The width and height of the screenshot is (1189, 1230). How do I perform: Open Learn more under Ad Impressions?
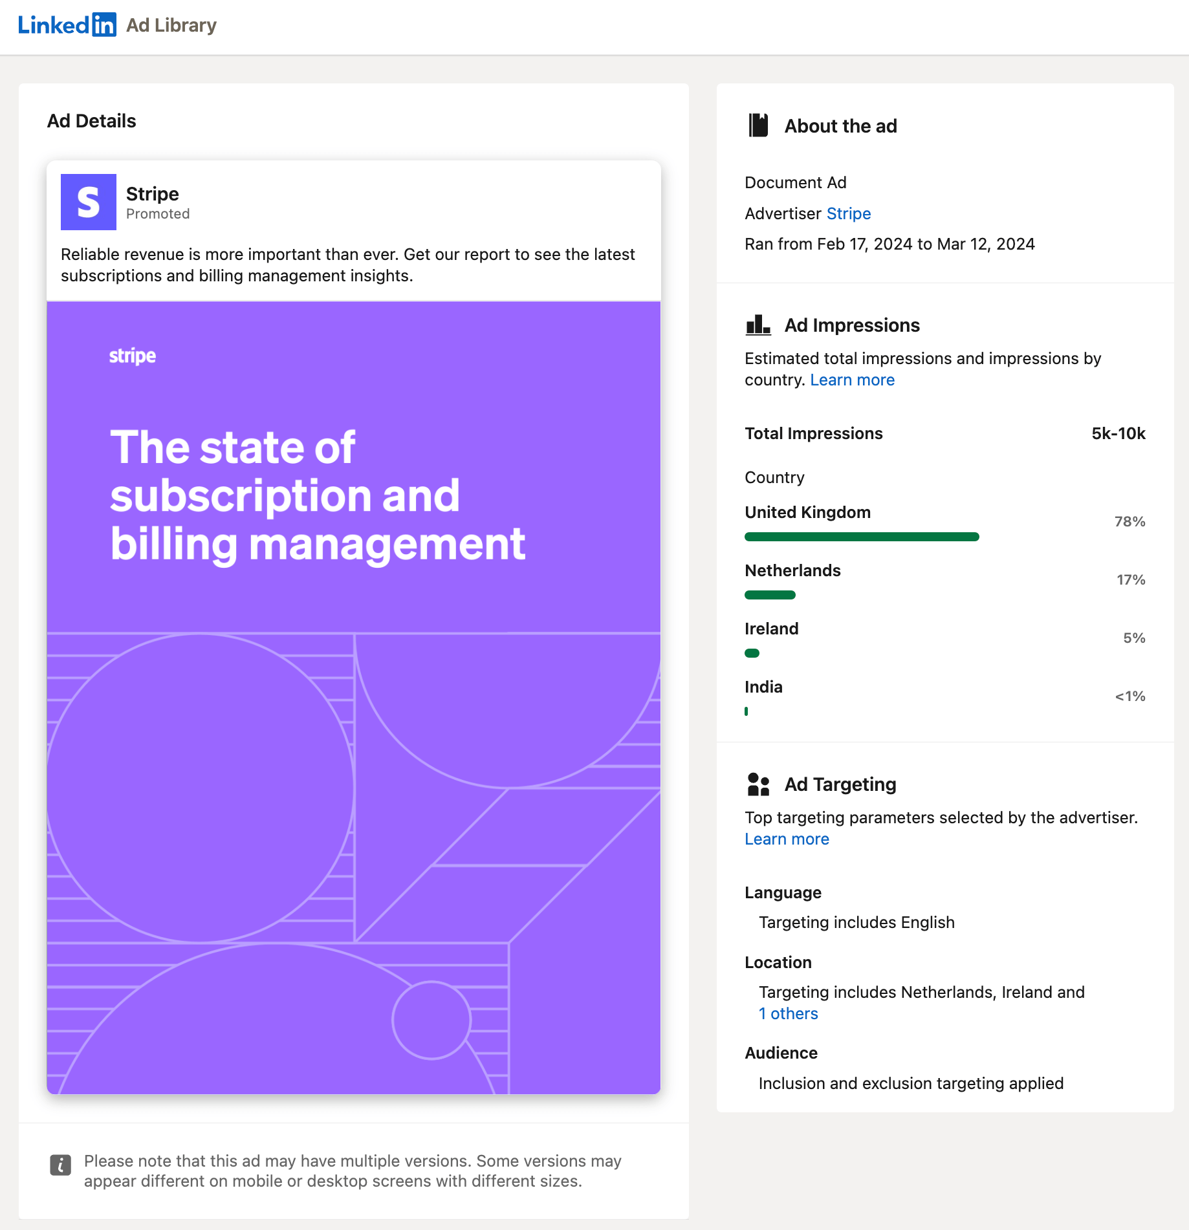click(x=852, y=380)
